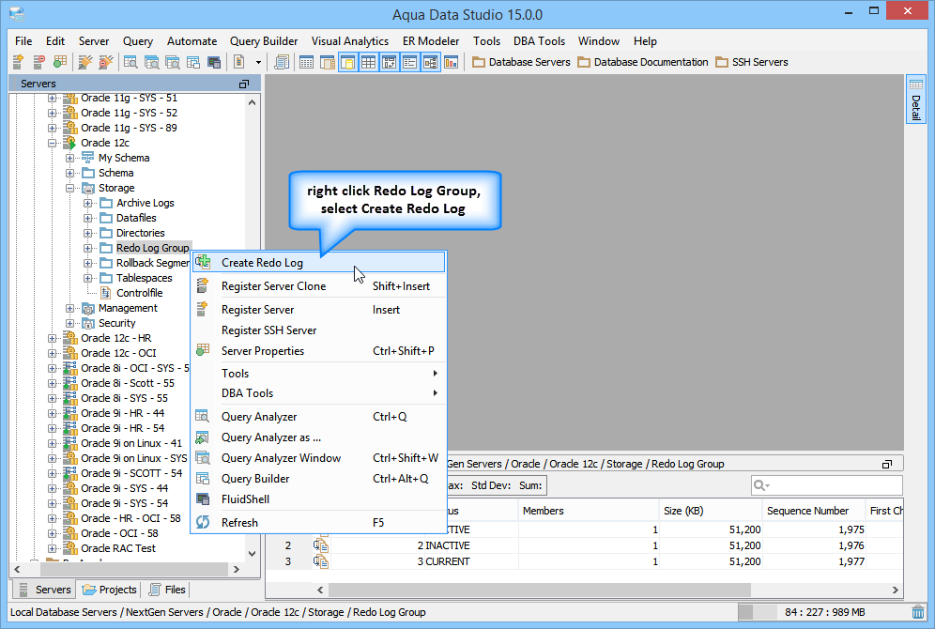Click the Query Builder icon in context menu

tap(203, 478)
